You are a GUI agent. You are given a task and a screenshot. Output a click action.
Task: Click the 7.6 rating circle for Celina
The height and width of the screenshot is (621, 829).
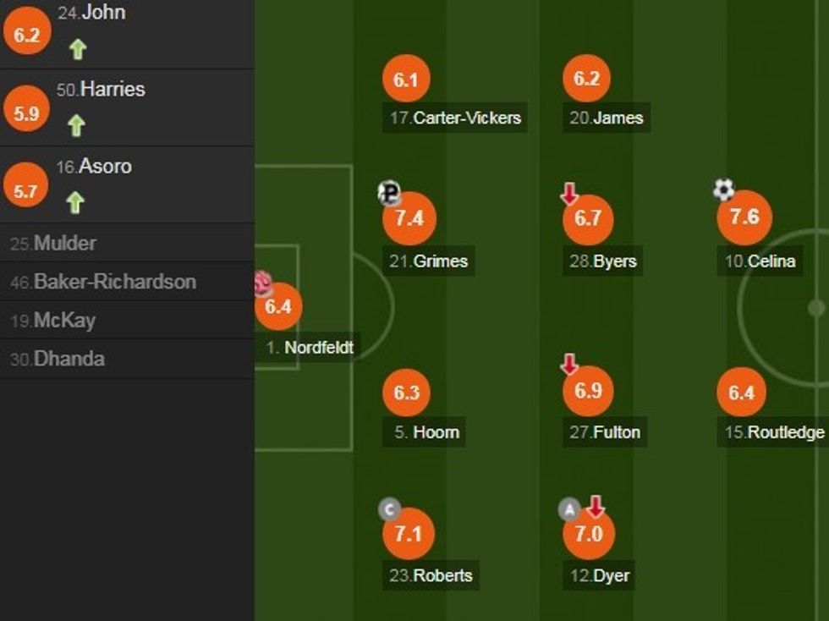[x=744, y=217]
